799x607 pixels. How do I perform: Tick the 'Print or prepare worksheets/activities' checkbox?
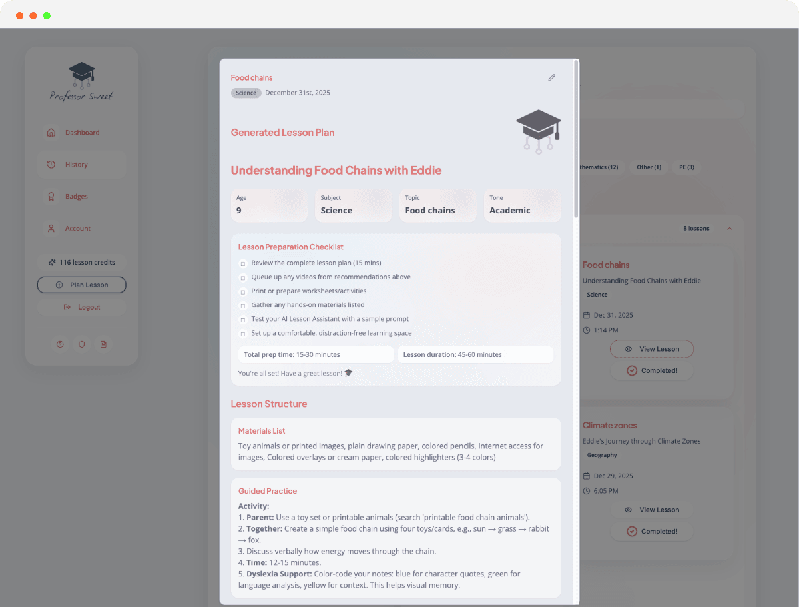pos(242,291)
